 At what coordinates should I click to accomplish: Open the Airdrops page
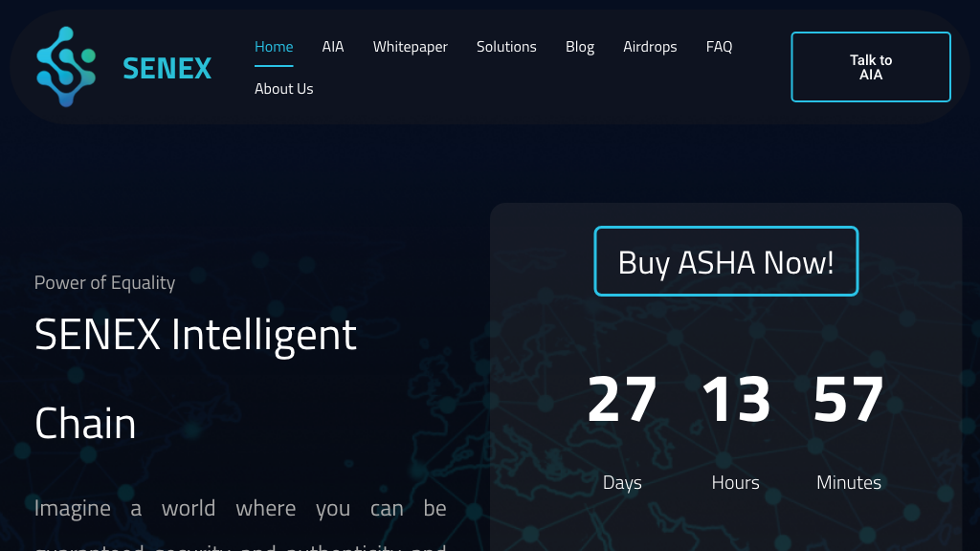650,46
